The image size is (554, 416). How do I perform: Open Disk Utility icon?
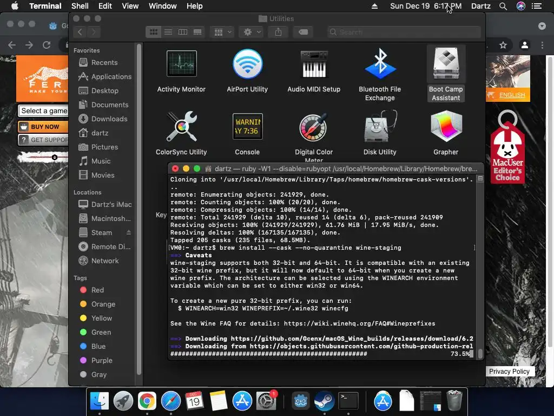tap(380, 126)
